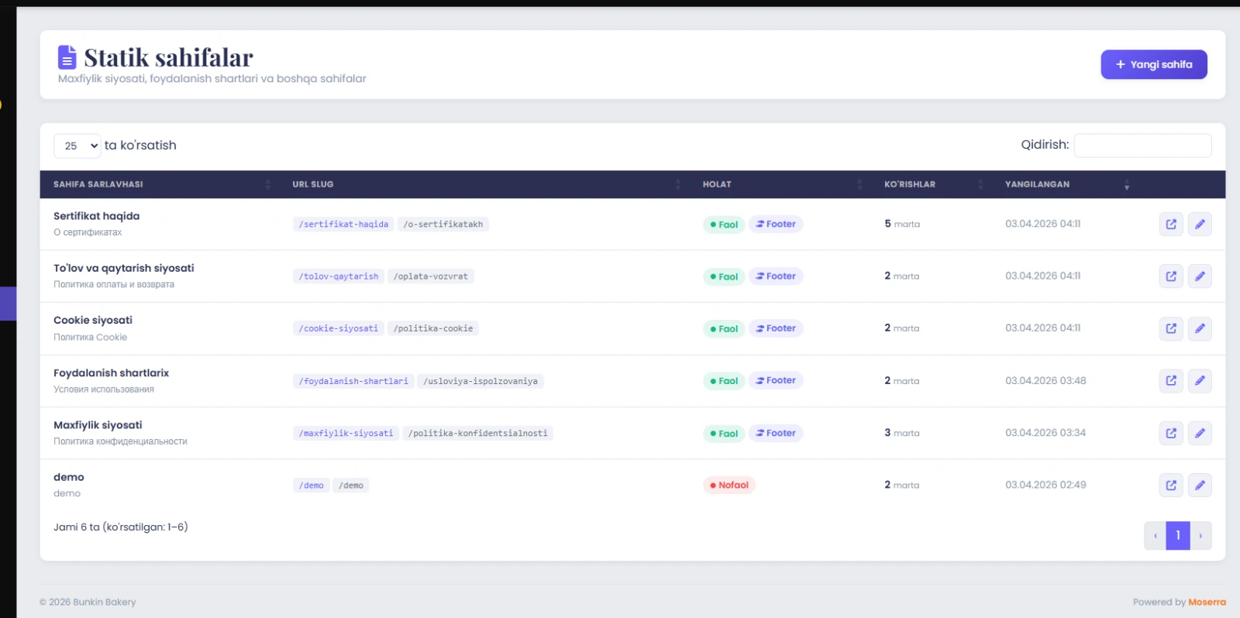Go to pagination page 1

click(1177, 535)
